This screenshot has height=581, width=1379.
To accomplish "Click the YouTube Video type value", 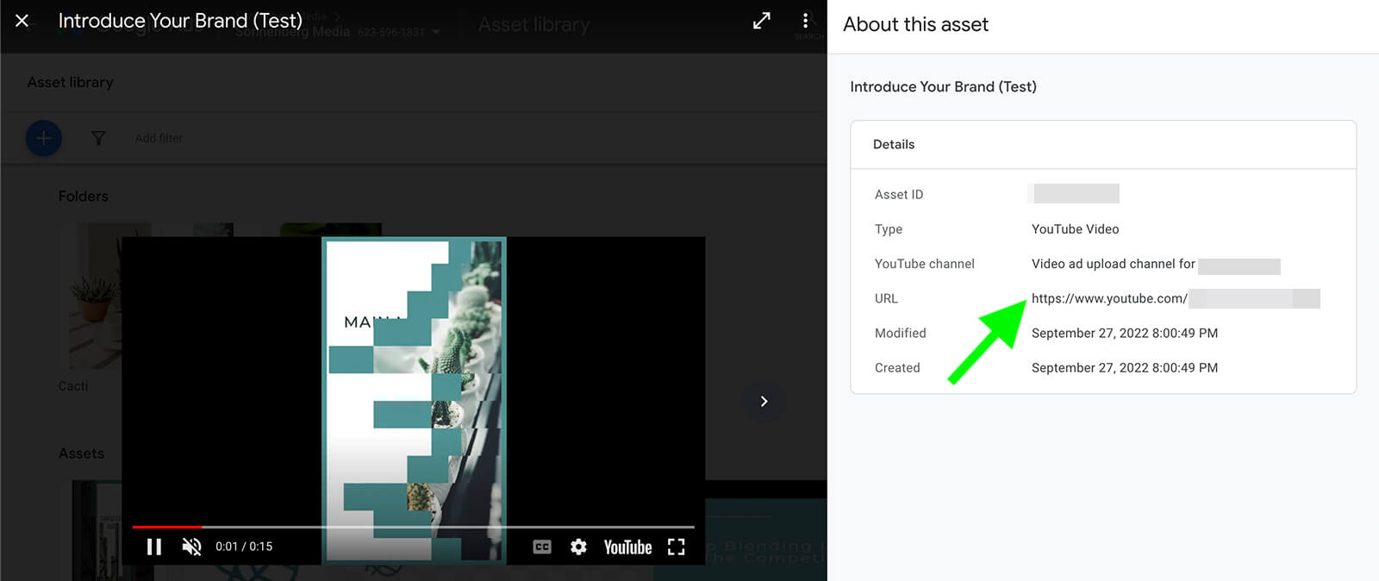I will point(1075,229).
